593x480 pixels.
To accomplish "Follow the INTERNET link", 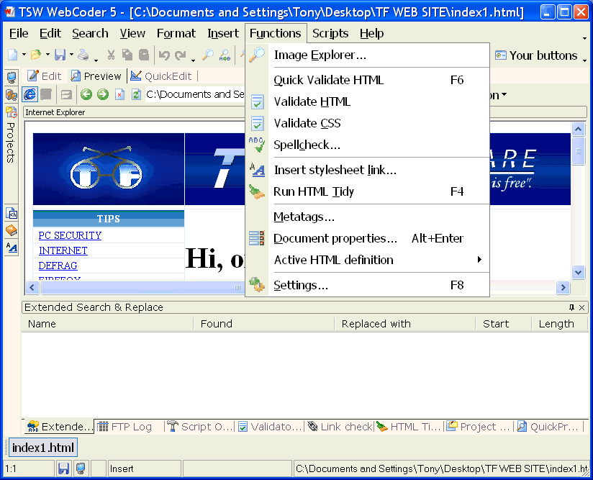I will coord(63,250).
